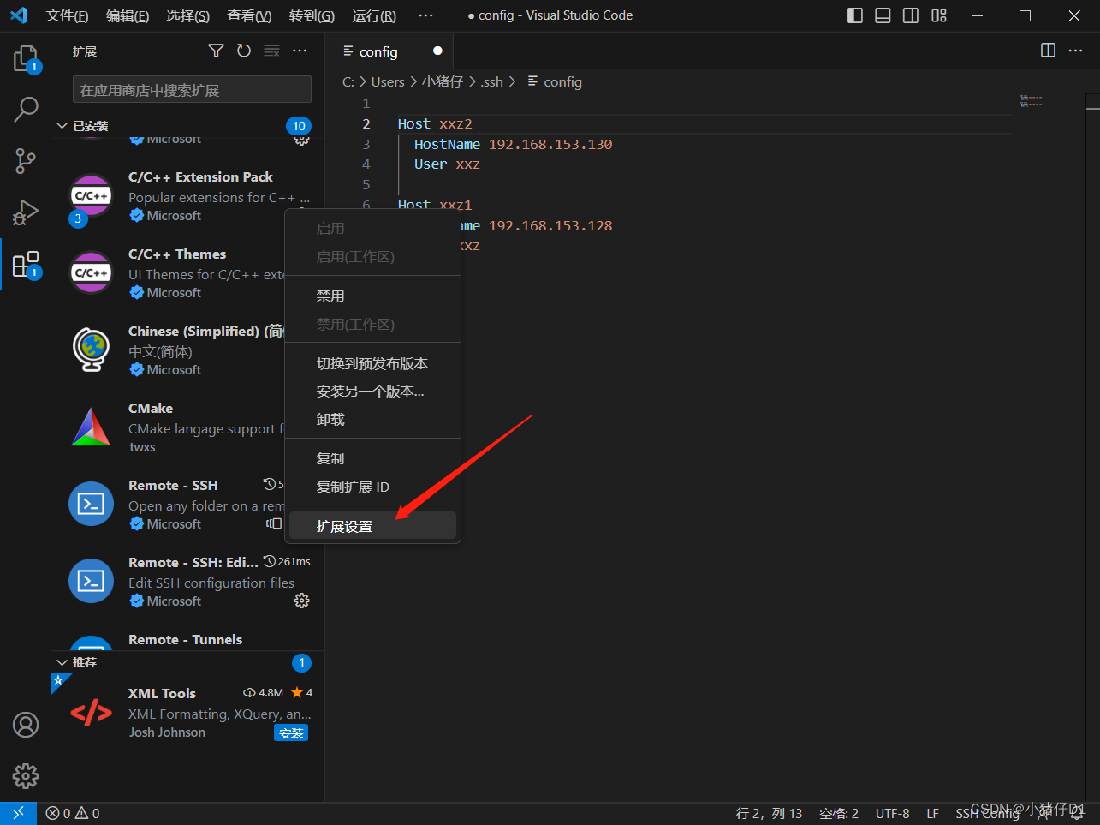Select 禁用 in the context menu

click(x=372, y=296)
